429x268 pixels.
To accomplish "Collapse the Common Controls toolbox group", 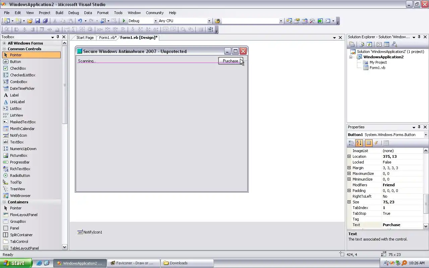I will tap(4, 49).
